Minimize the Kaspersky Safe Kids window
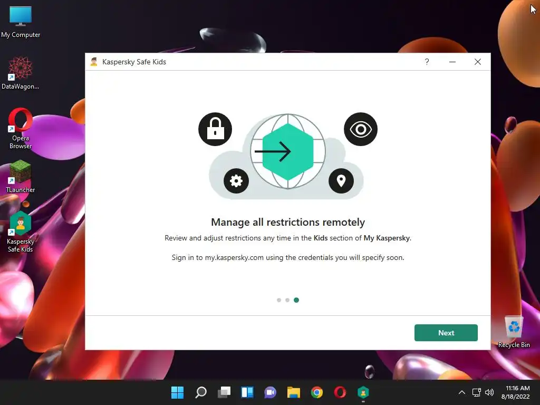 tap(452, 62)
